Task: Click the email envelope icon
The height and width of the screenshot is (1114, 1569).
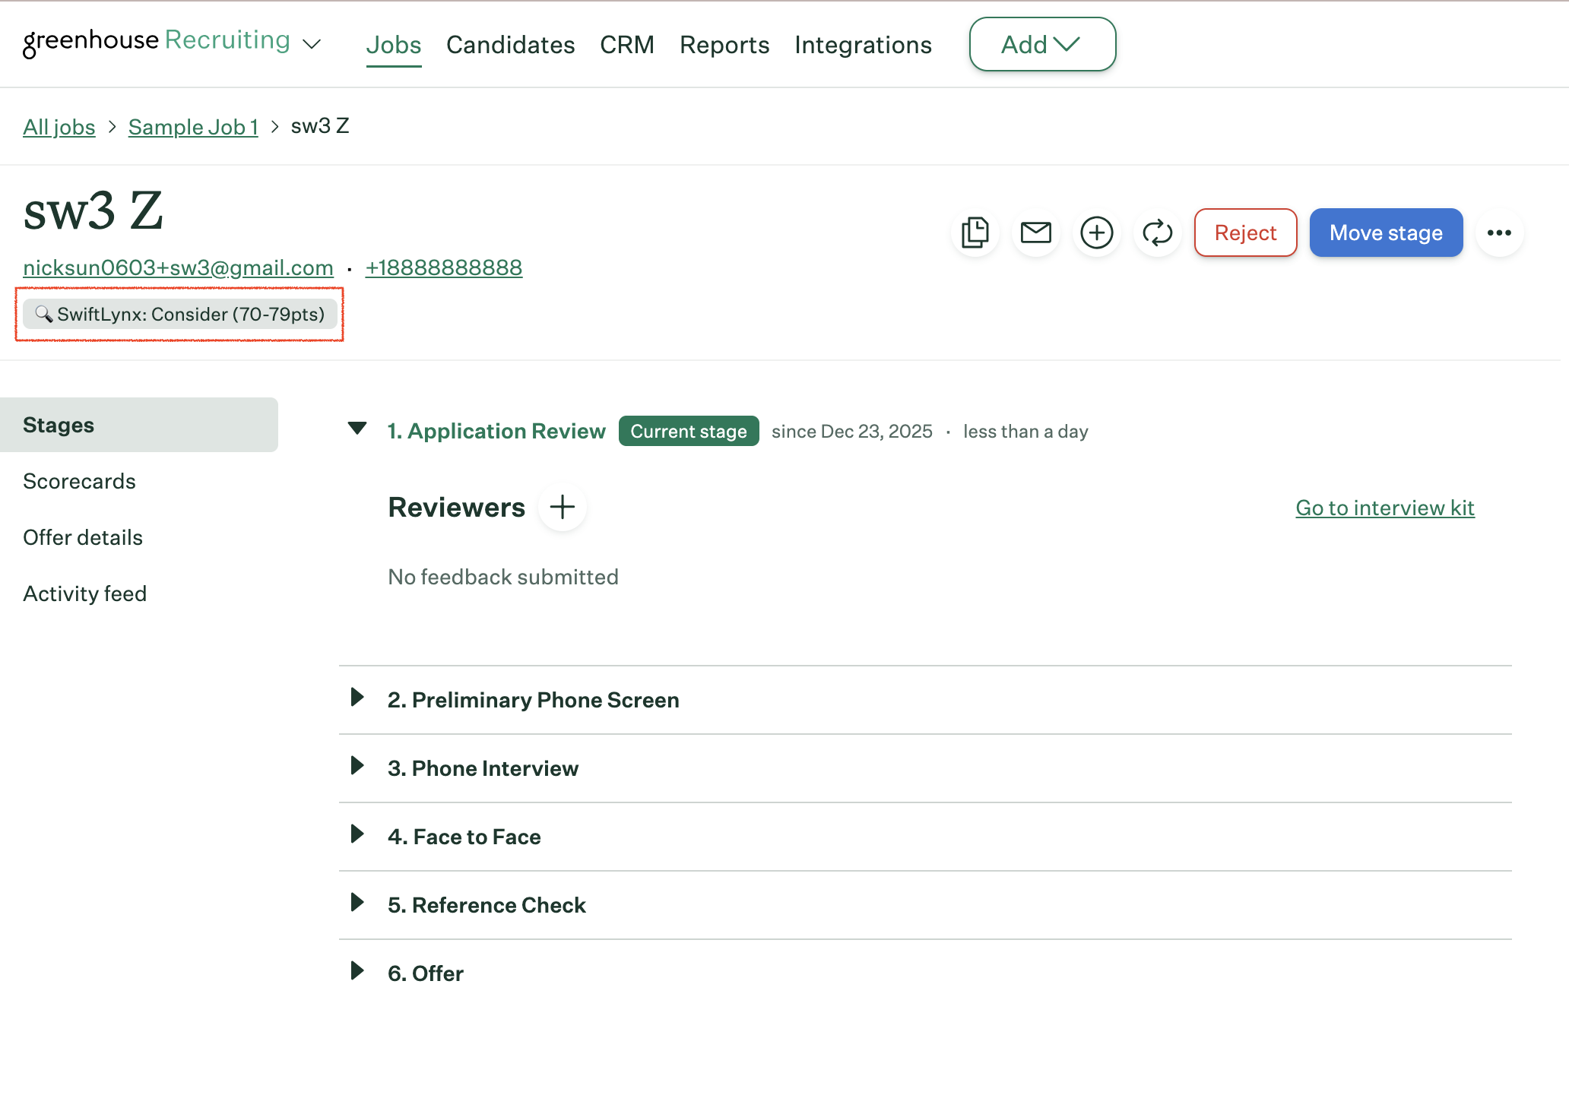Action: click(x=1035, y=233)
